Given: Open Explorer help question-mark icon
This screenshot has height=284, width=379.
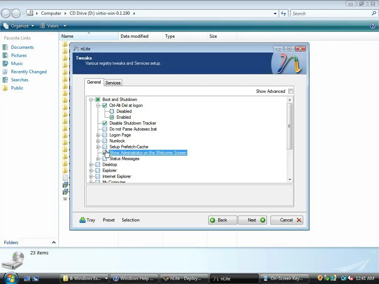Looking at the screenshot, I should point(372,26).
